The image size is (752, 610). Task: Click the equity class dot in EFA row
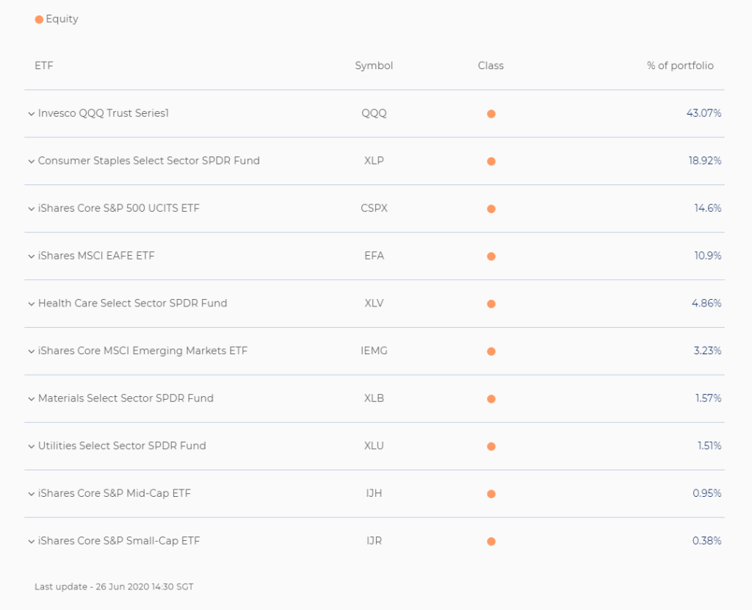coord(491,256)
